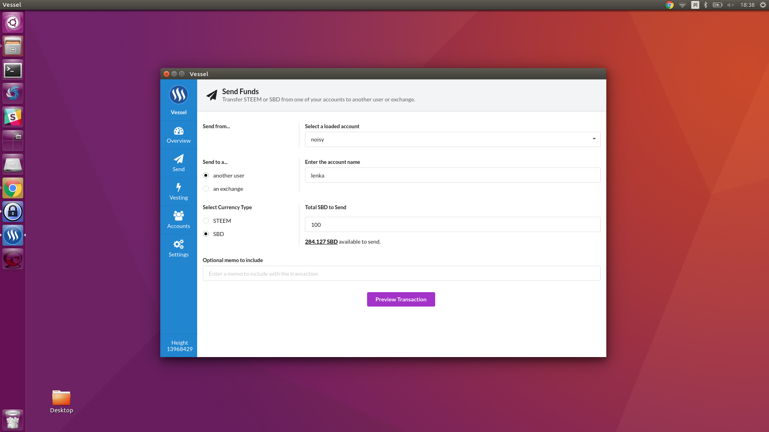Launch the Files manager from dock
Viewport: 769px width, 432px height.
(x=13, y=46)
